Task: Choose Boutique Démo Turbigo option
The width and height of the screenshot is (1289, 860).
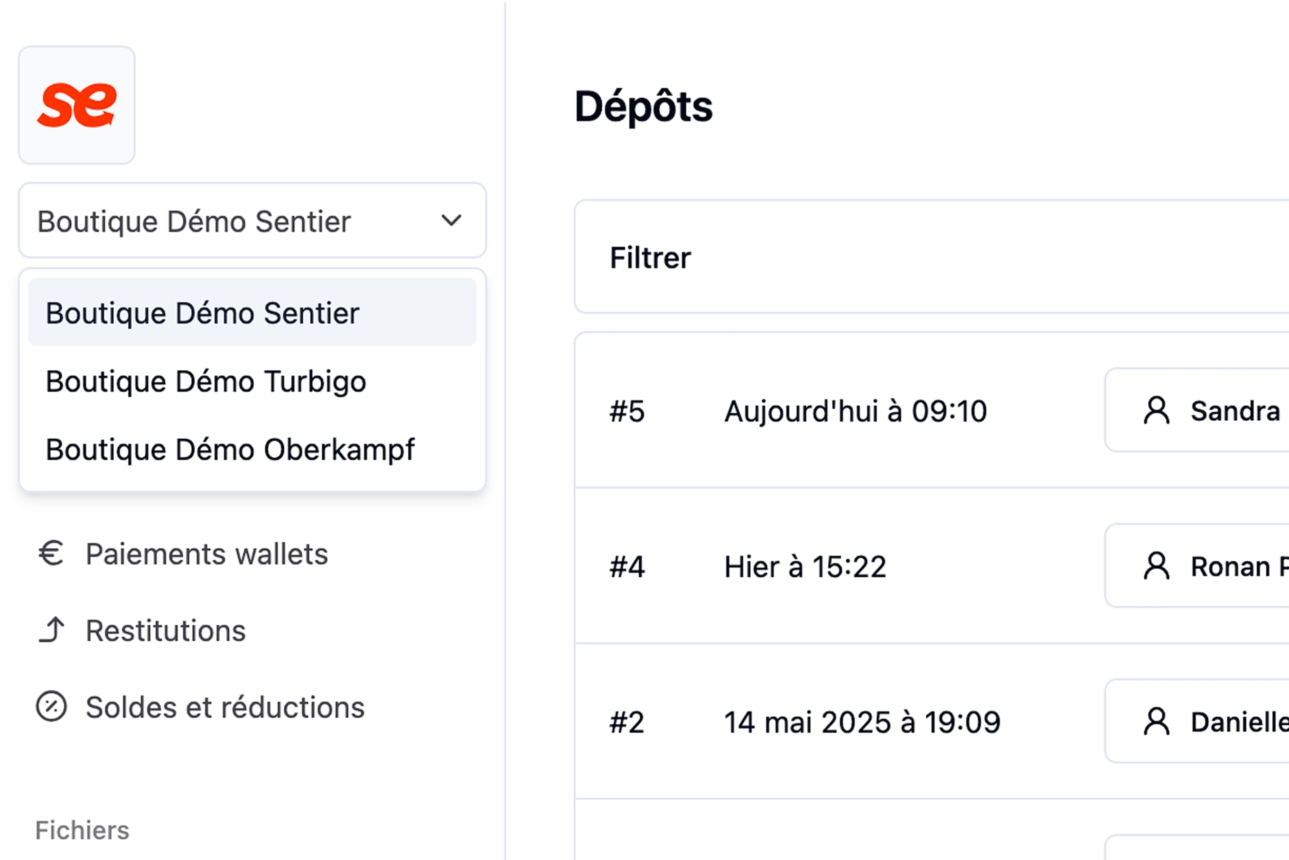Action: pos(252,381)
